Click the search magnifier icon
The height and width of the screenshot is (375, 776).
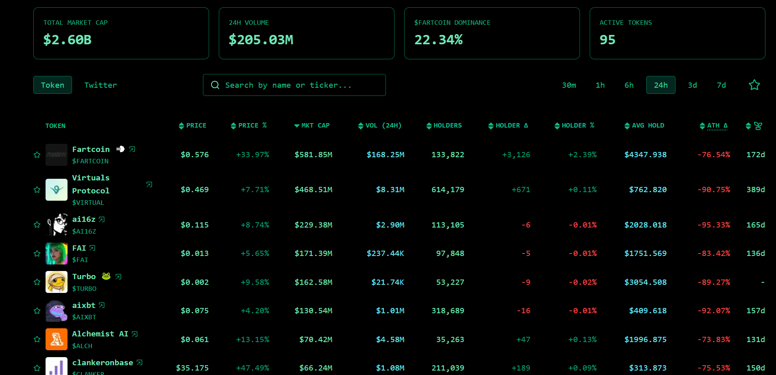[215, 85]
